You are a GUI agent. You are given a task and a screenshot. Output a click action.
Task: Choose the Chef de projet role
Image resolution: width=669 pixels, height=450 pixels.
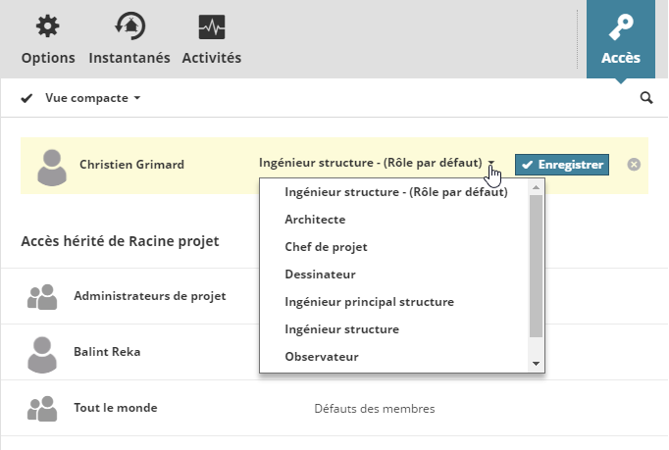326,247
